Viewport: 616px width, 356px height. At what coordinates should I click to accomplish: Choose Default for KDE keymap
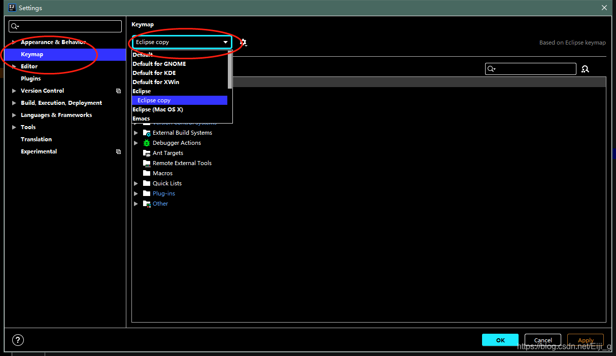[x=180, y=73]
